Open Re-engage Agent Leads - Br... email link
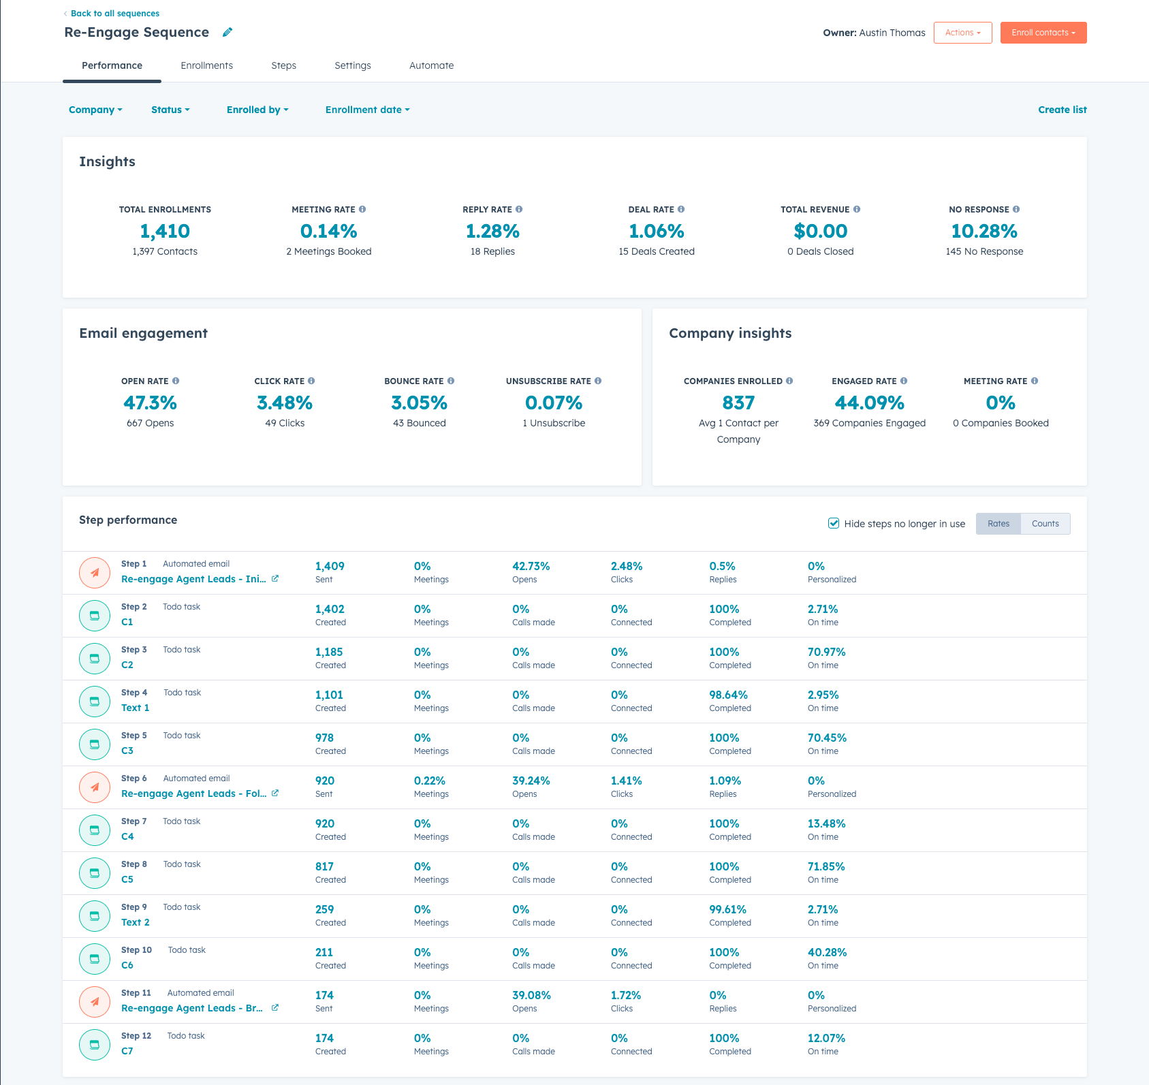Image resolution: width=1149 pixels, height=1085 pixels. click(192, 1008)
